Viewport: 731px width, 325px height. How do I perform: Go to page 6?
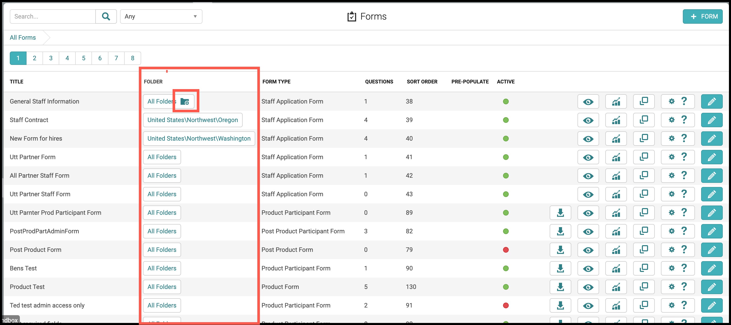tap(100, 58)
